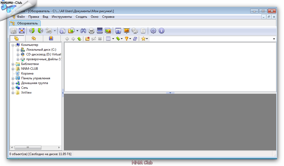This screenshot has height=166, width=284.
Task: Expand the Локальный диск (C:) node
Action: coord(18,50)
